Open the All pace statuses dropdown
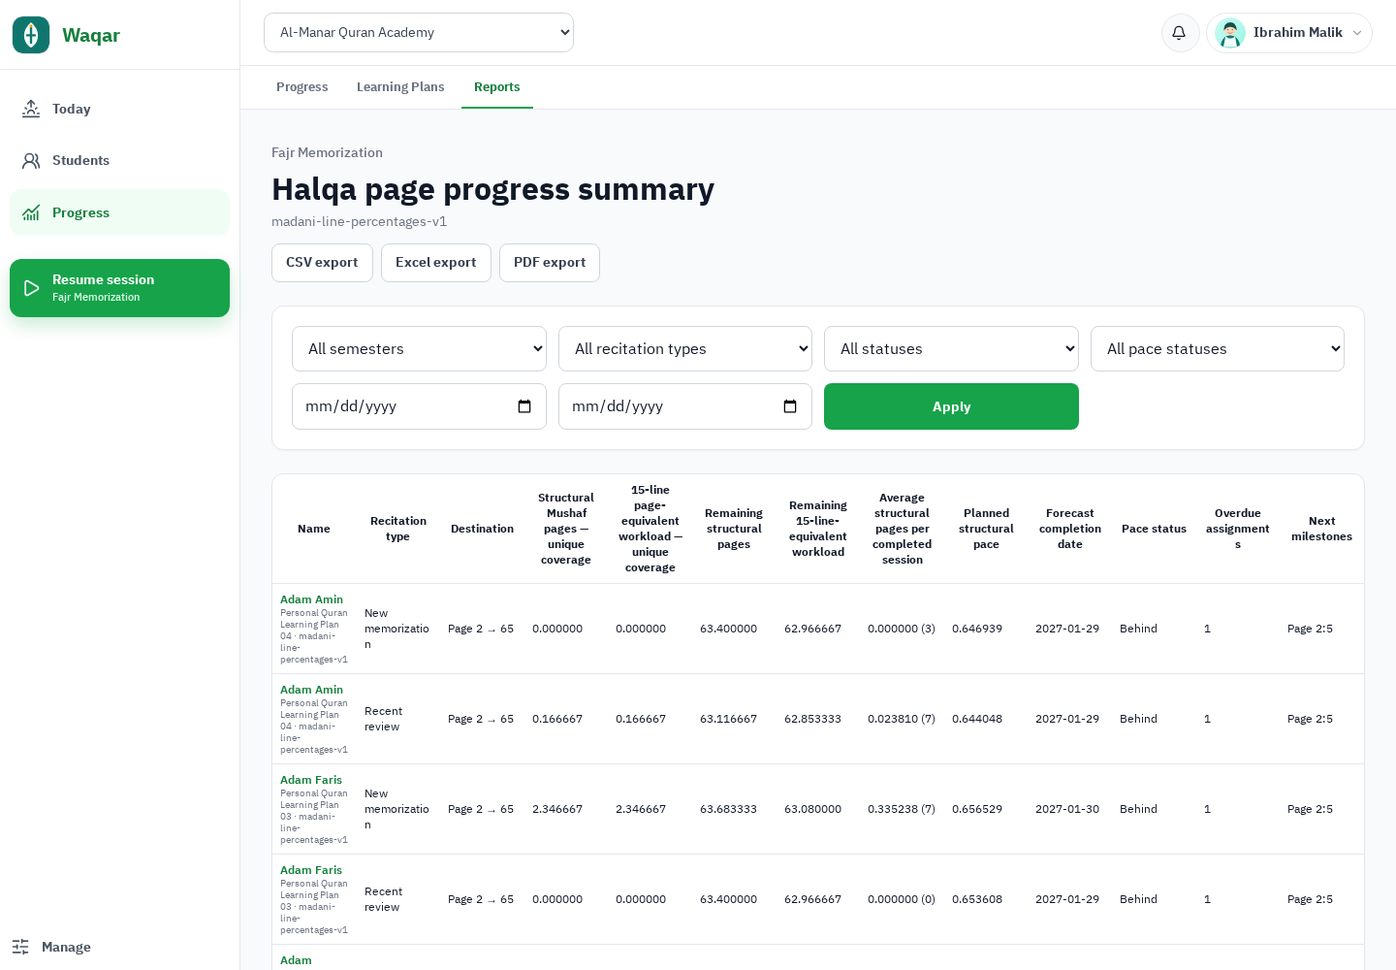The width and height of the screenshot is (1396, 970). point(1218,348)
